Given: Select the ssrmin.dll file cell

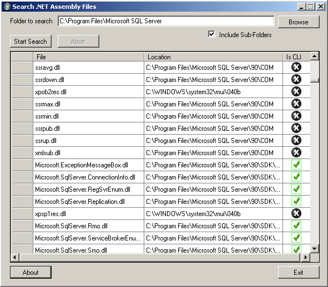Looking at the screenshot, I should pyautogui.click(x=88, y=116).
